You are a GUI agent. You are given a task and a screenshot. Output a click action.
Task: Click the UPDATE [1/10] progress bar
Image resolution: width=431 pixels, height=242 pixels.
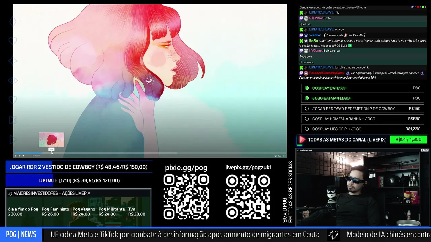79,180
